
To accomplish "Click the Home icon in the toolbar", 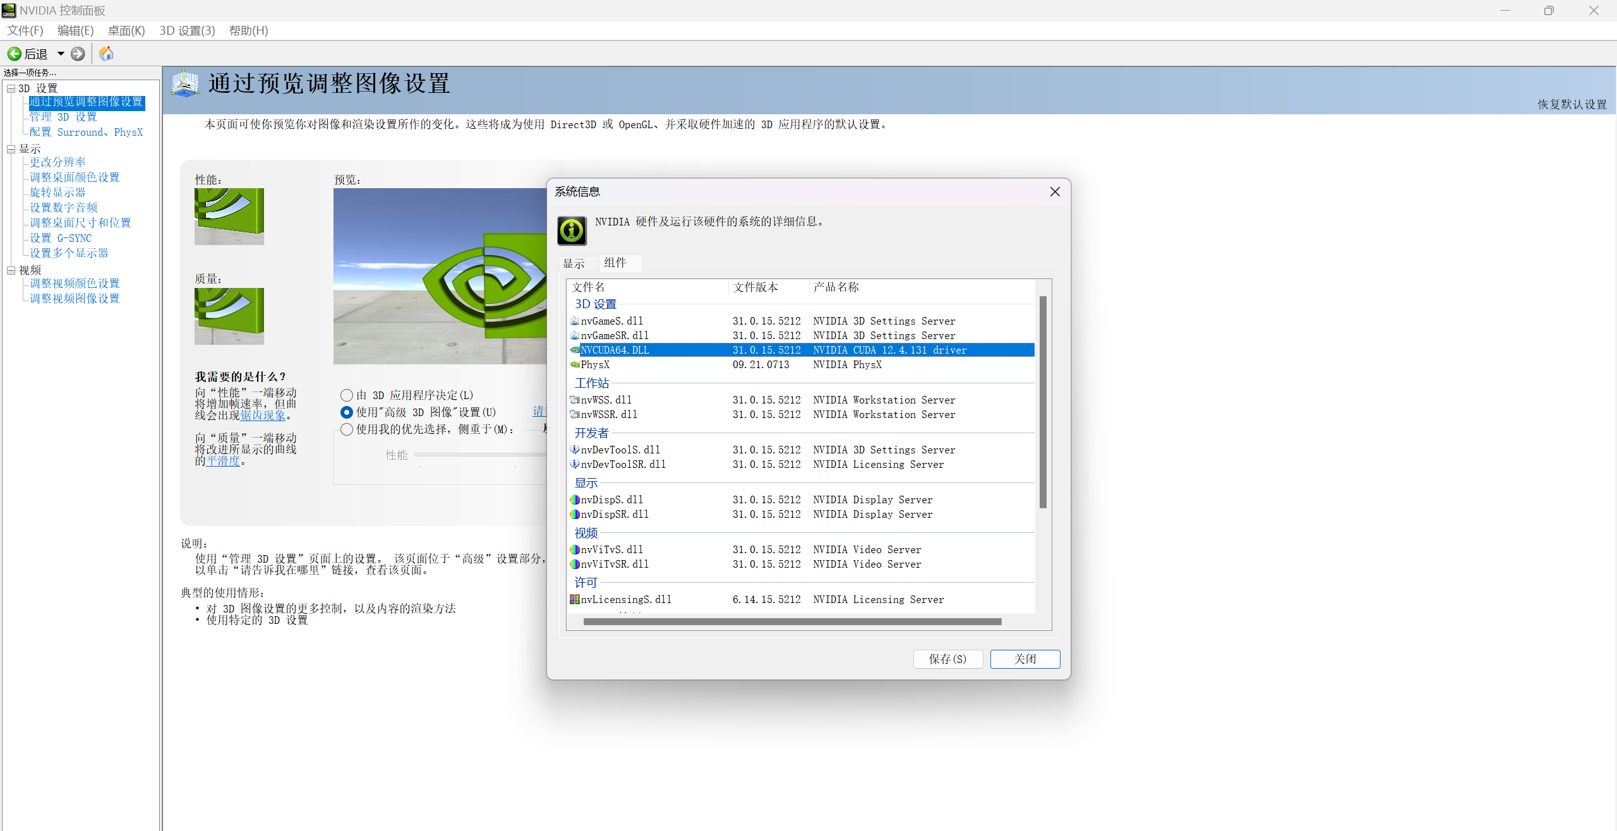I will (106, 54).
